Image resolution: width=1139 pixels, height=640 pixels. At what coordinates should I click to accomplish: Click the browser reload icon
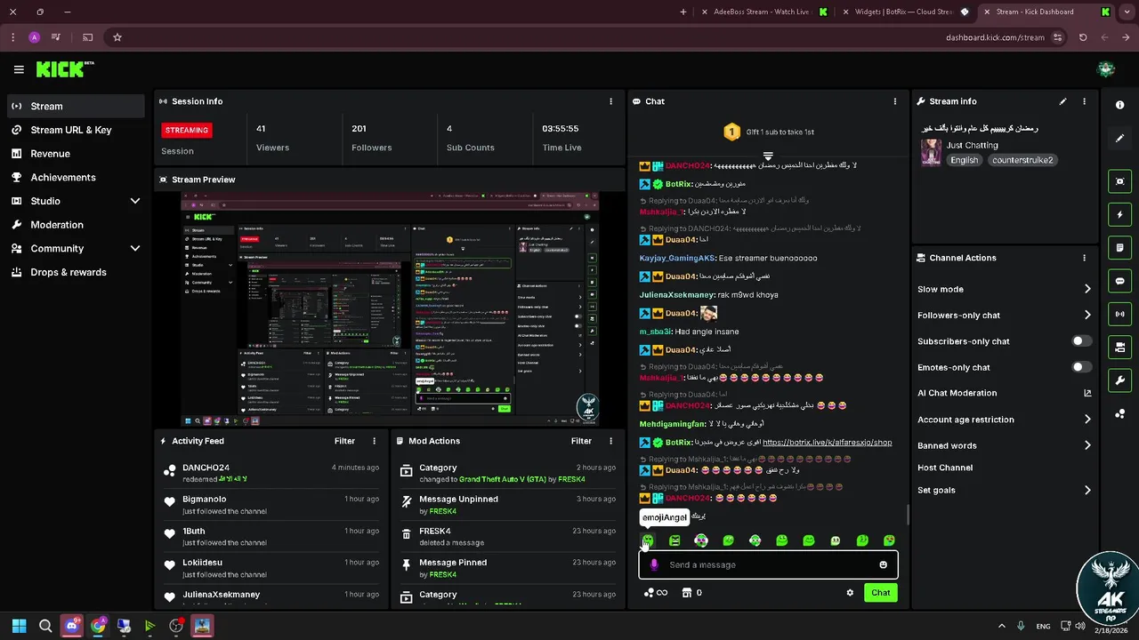click(1083, 37)
